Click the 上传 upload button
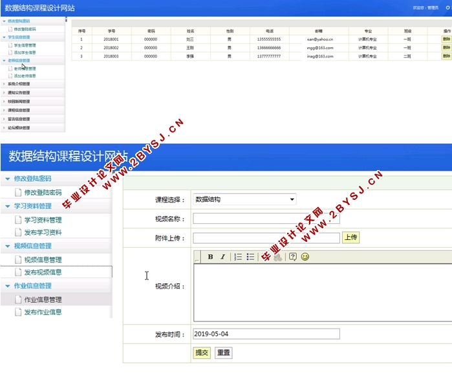 point(351,237)
